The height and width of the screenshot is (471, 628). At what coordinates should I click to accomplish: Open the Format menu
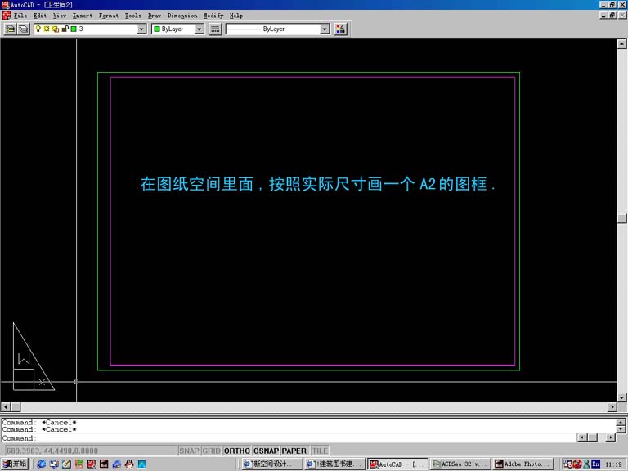[109, 16]
